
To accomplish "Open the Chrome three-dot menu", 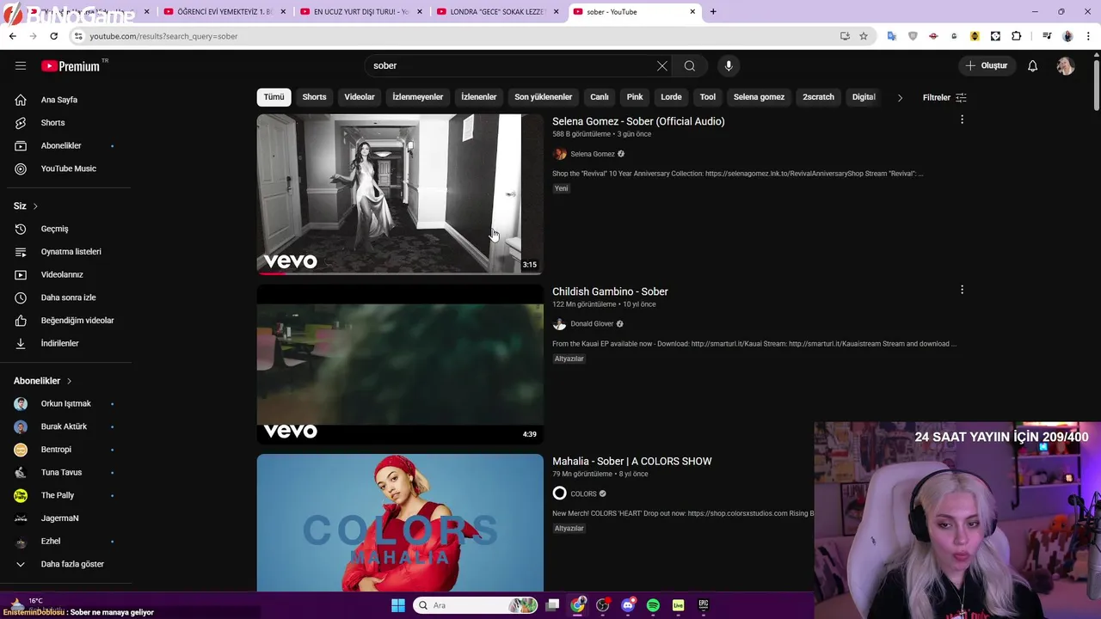I will click(1088, 36).
